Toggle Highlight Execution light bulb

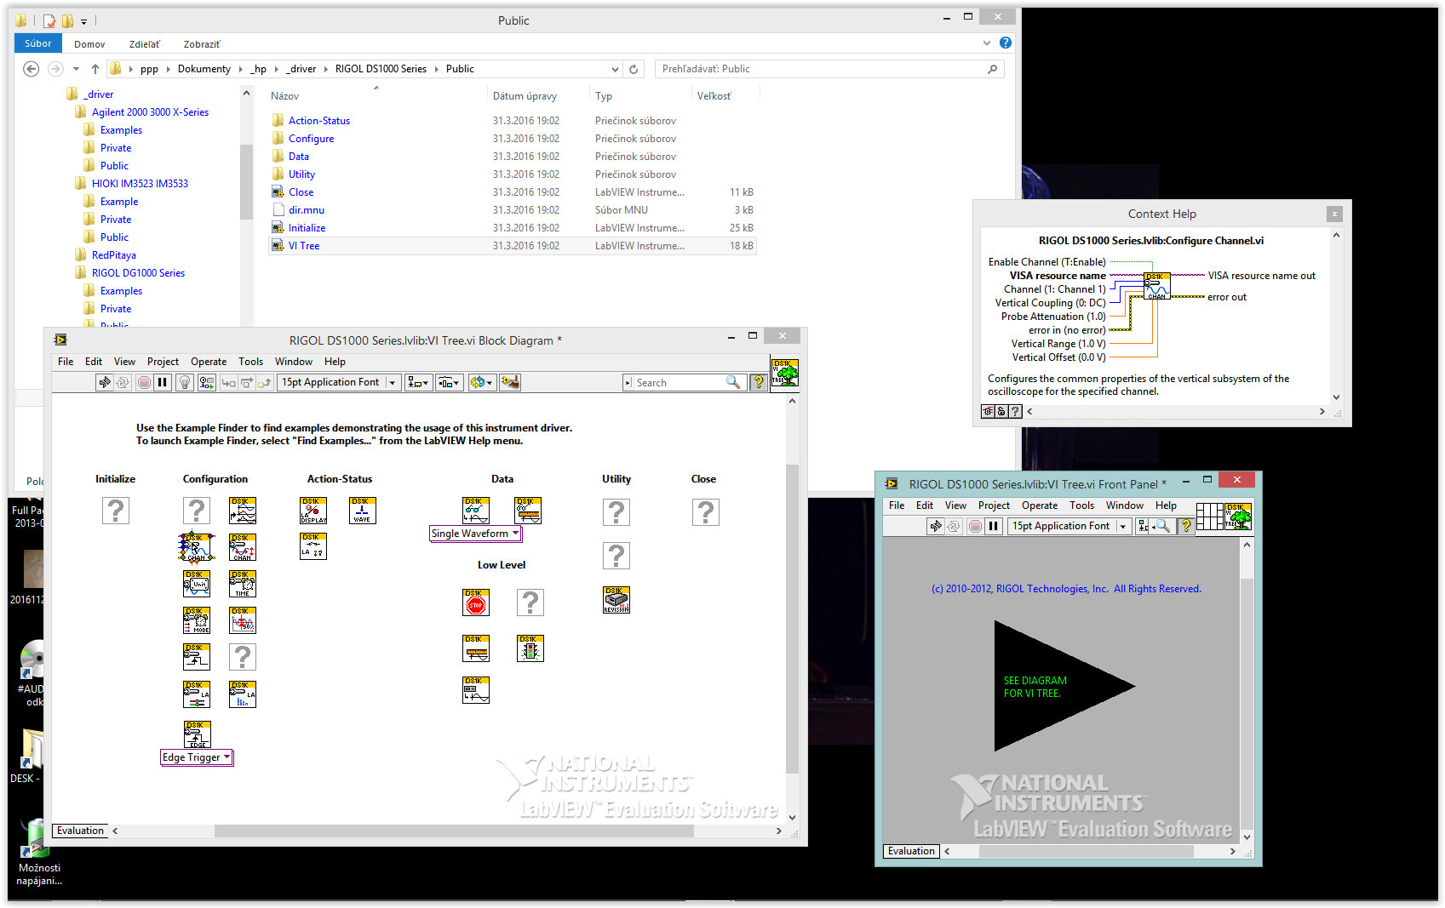184,383
